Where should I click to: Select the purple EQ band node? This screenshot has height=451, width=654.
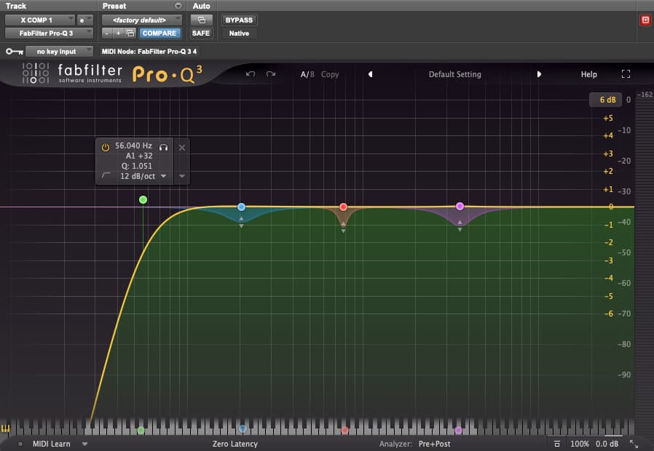tap(460, 206)
